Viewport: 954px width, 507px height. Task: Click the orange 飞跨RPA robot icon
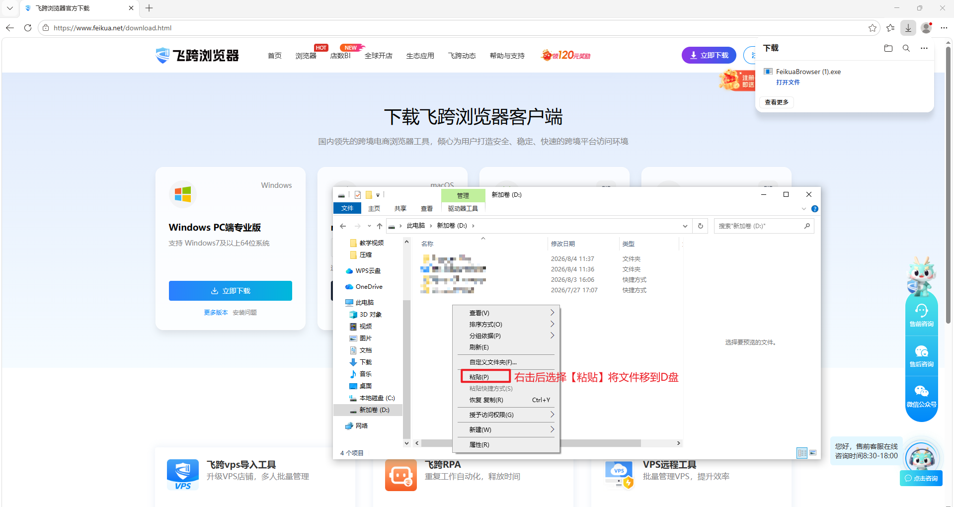[401, 475]
